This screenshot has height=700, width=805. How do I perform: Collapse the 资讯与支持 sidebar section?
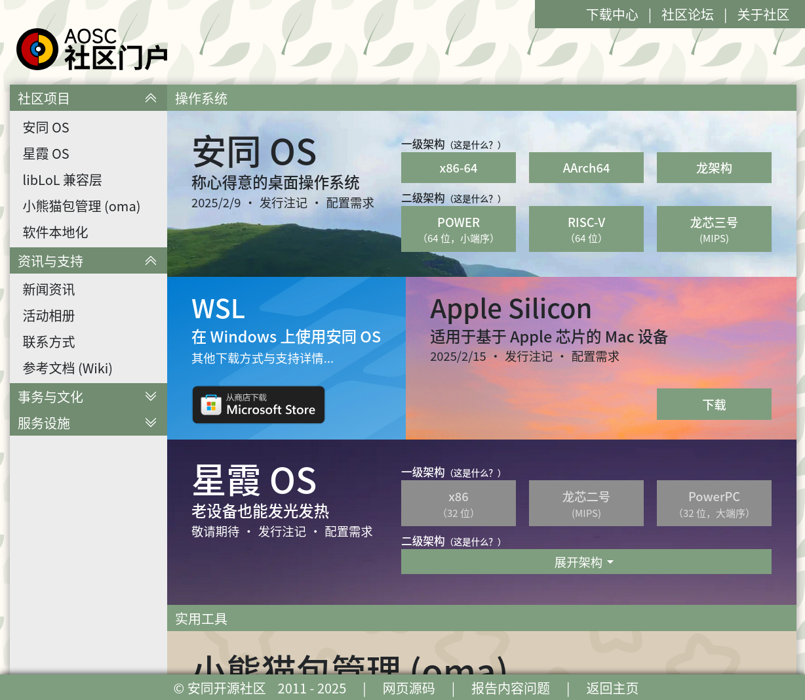pyautogui.click(x=151, y=261)
